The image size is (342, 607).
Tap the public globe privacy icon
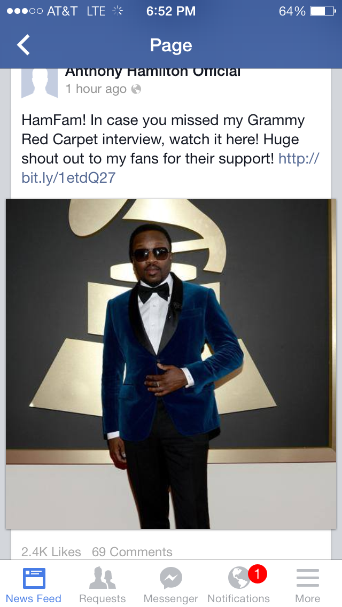pyautogui.click(x=136, y=89)
